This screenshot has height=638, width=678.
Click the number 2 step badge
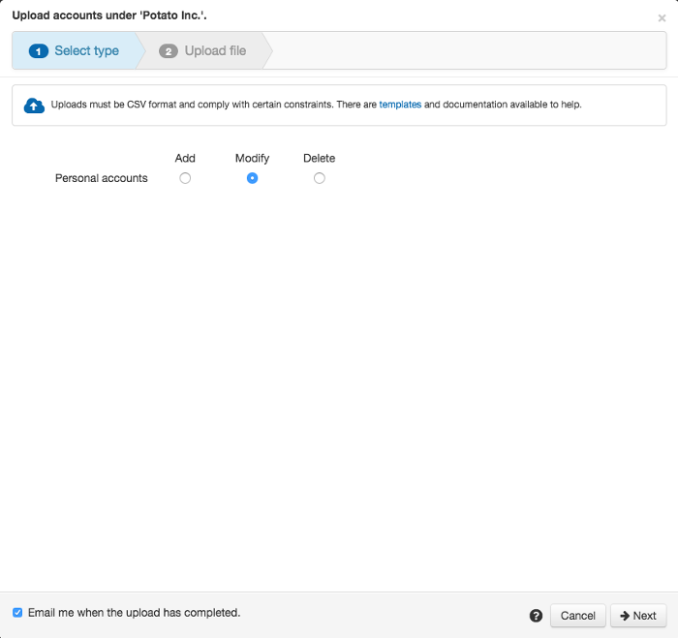(169, 51)
